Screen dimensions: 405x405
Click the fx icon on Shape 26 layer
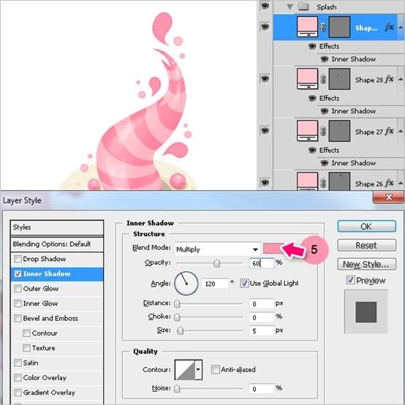389,183
